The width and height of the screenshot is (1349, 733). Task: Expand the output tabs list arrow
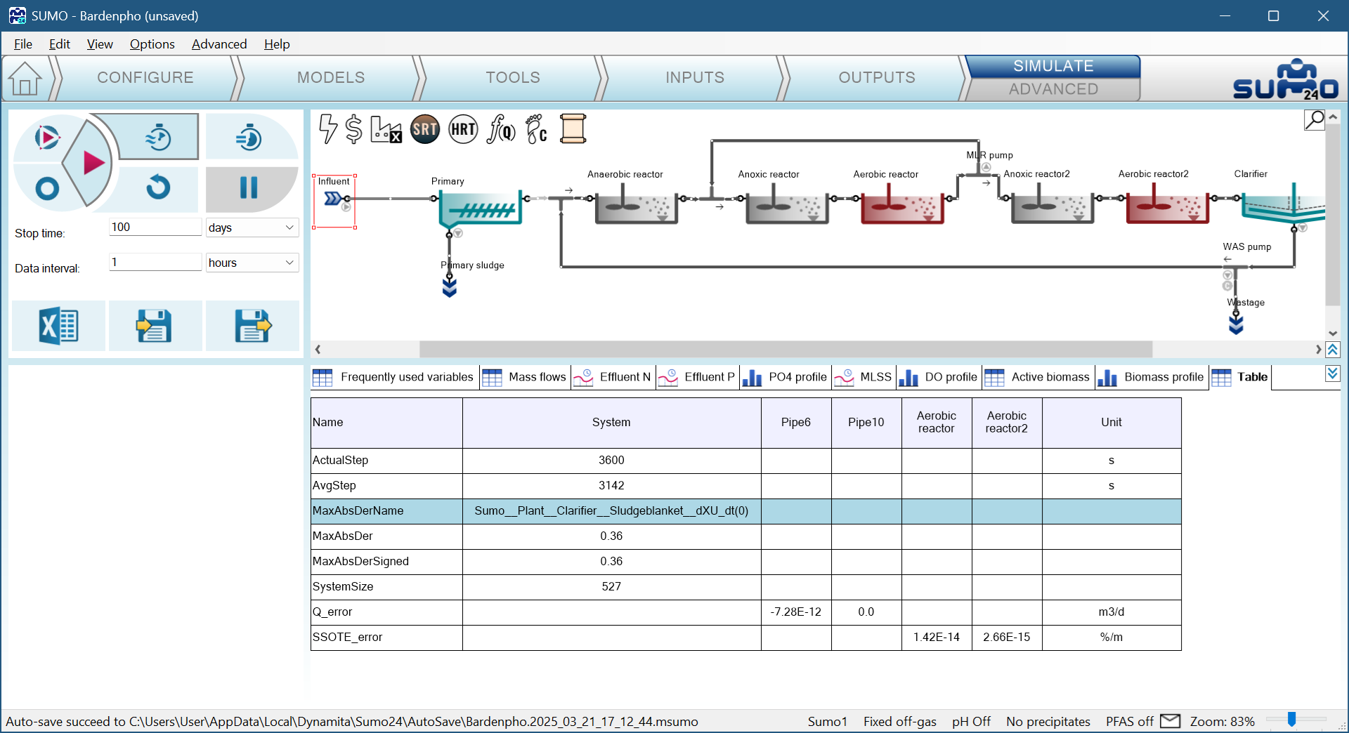(1332, 374)
